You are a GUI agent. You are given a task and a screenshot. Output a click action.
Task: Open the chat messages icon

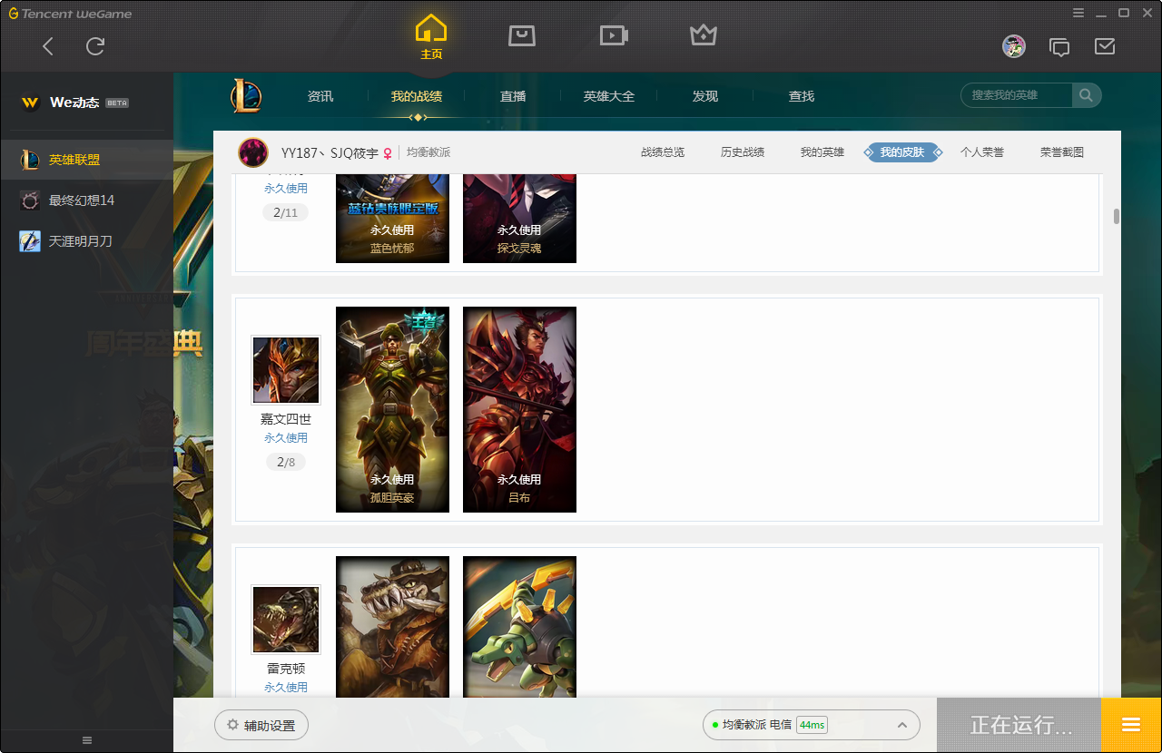(1059, 47)
